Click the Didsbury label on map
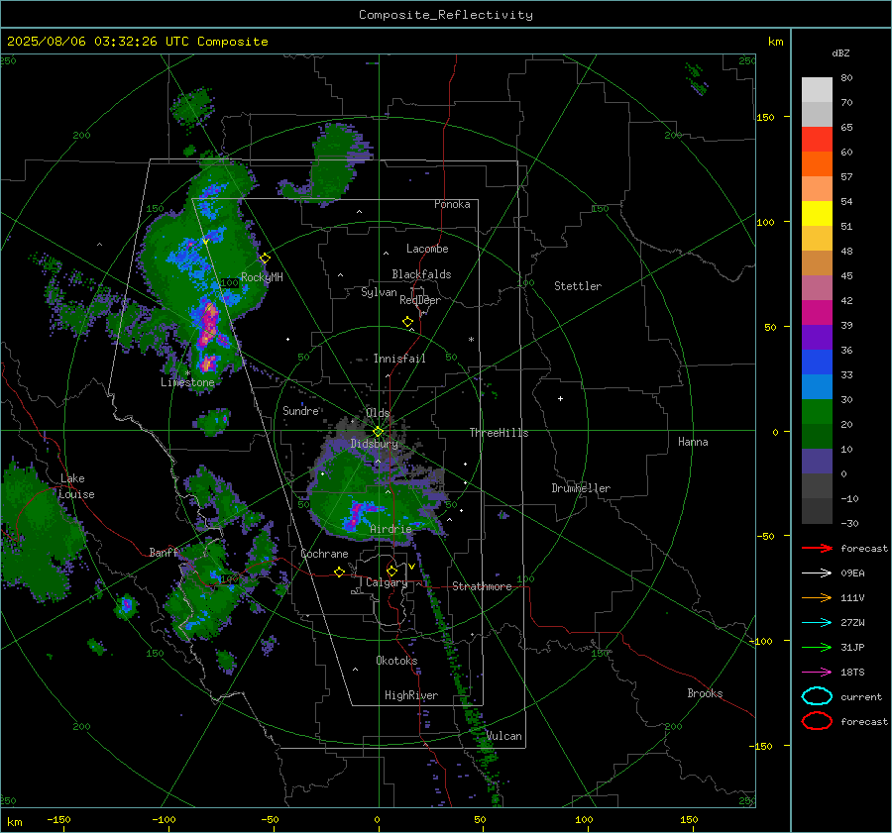Viewport: 892px width, 833px height. pyautogui.click(x=375, y=444)
